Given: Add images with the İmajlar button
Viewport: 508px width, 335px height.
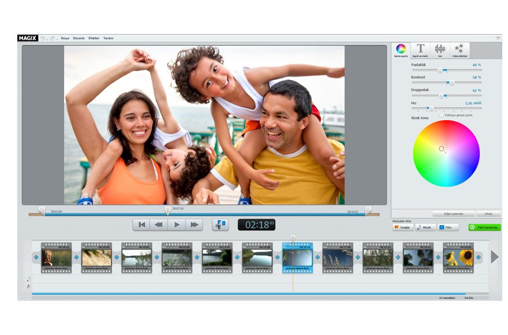Looking at the screenshot, I should pos(402,228).
